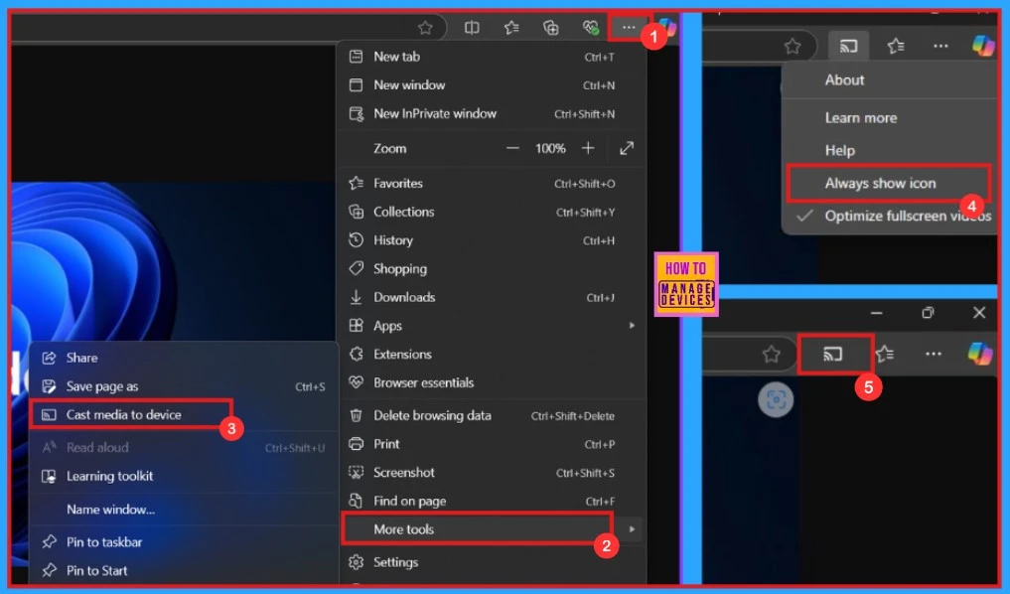The image size is (1010, 594).
Task: Open Settings from the menu
Action: [x=492, y=562]
